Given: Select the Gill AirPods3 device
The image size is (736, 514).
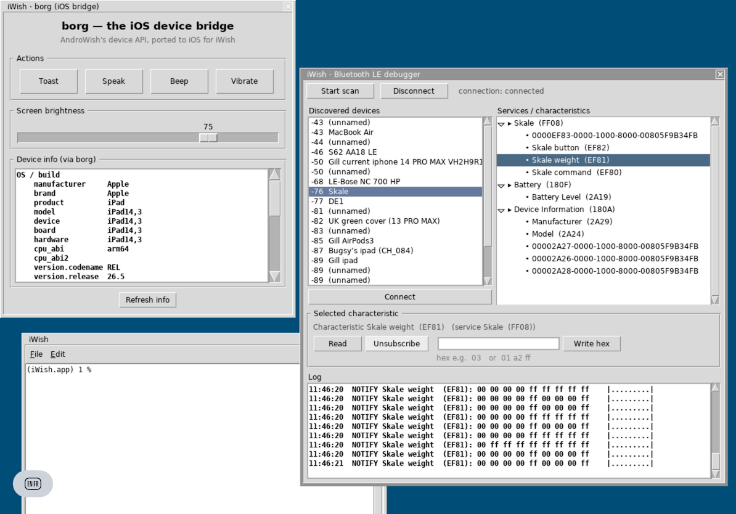Looking at the screenshot, I should [x=395, y=241].
